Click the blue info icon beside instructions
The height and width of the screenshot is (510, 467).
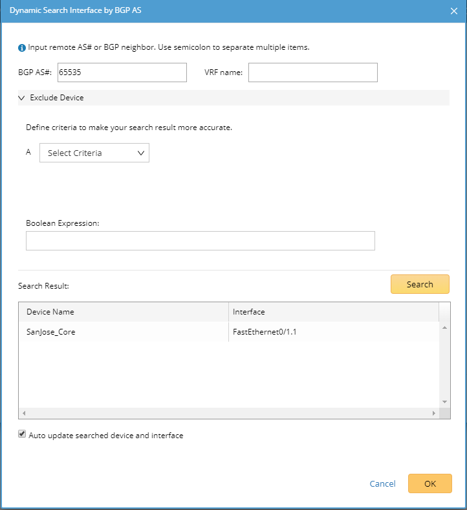coord(22,48)
